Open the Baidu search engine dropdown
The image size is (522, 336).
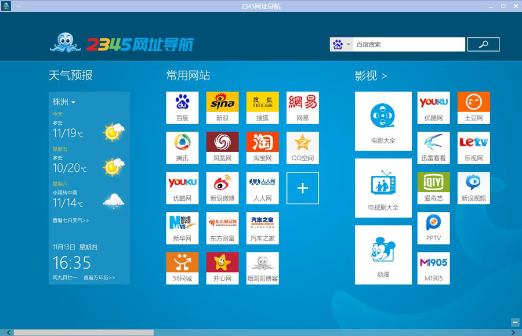click(x=341, y=44)
